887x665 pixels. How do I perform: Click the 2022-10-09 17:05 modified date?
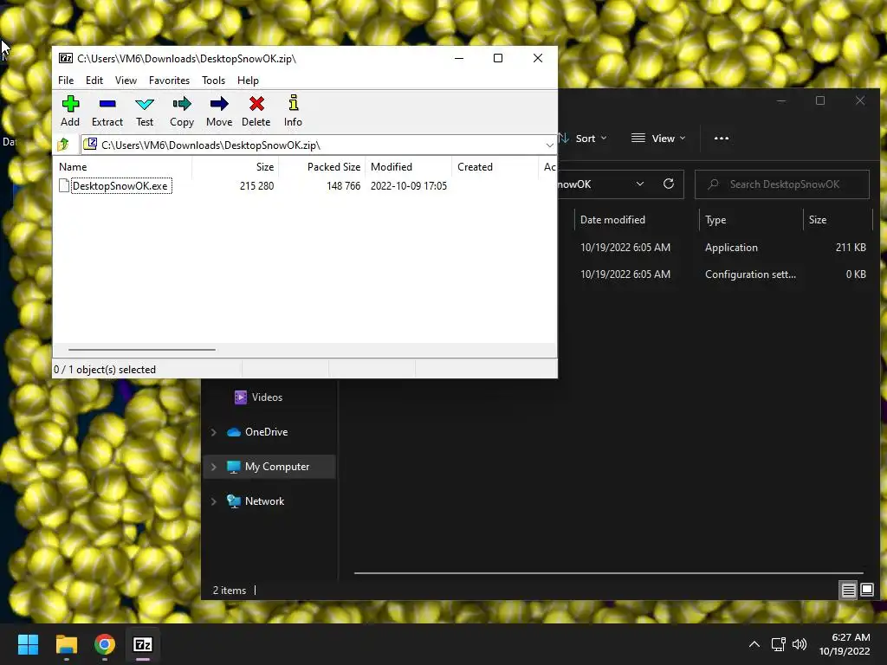point(409,186)
